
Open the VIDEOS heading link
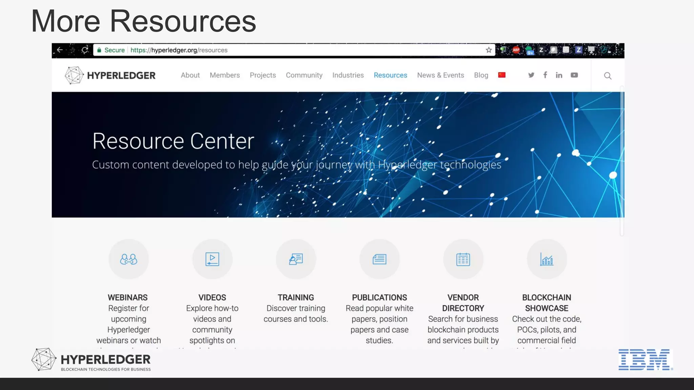(x=212, y=298)
